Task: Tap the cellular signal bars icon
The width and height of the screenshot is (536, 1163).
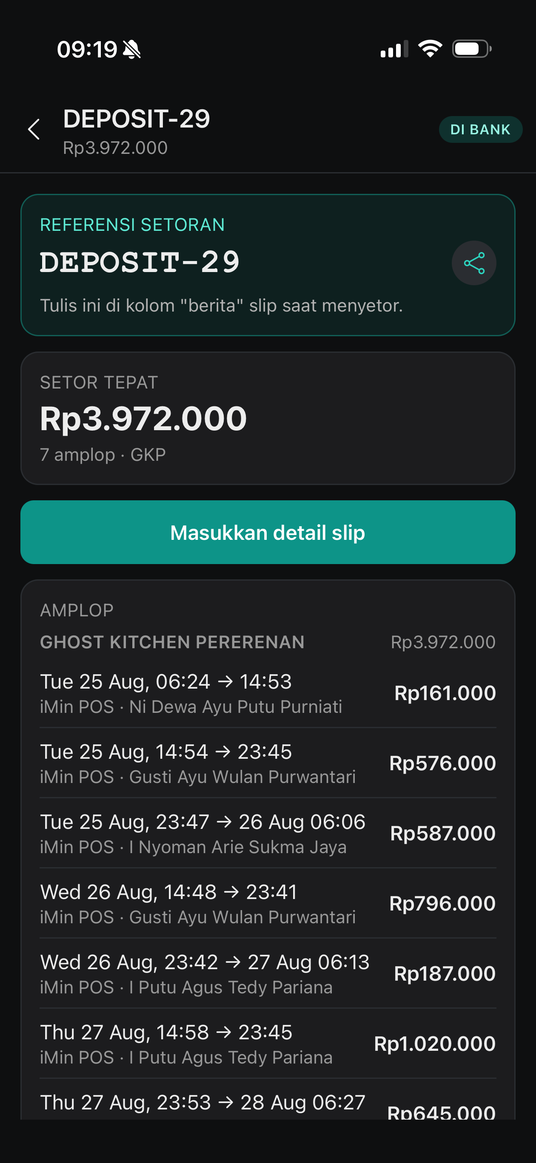Action: point(394,49)
